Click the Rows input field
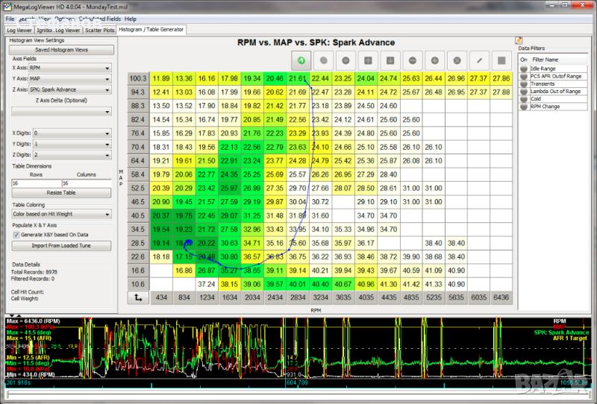 (x=36, y=183)
